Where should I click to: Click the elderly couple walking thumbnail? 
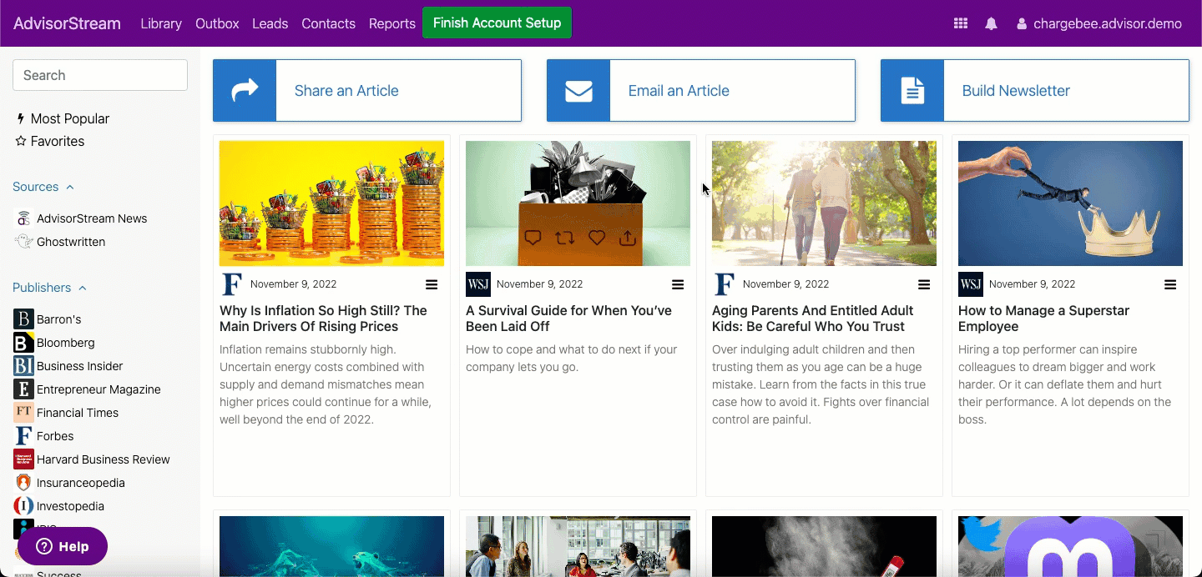pos(824,203)
